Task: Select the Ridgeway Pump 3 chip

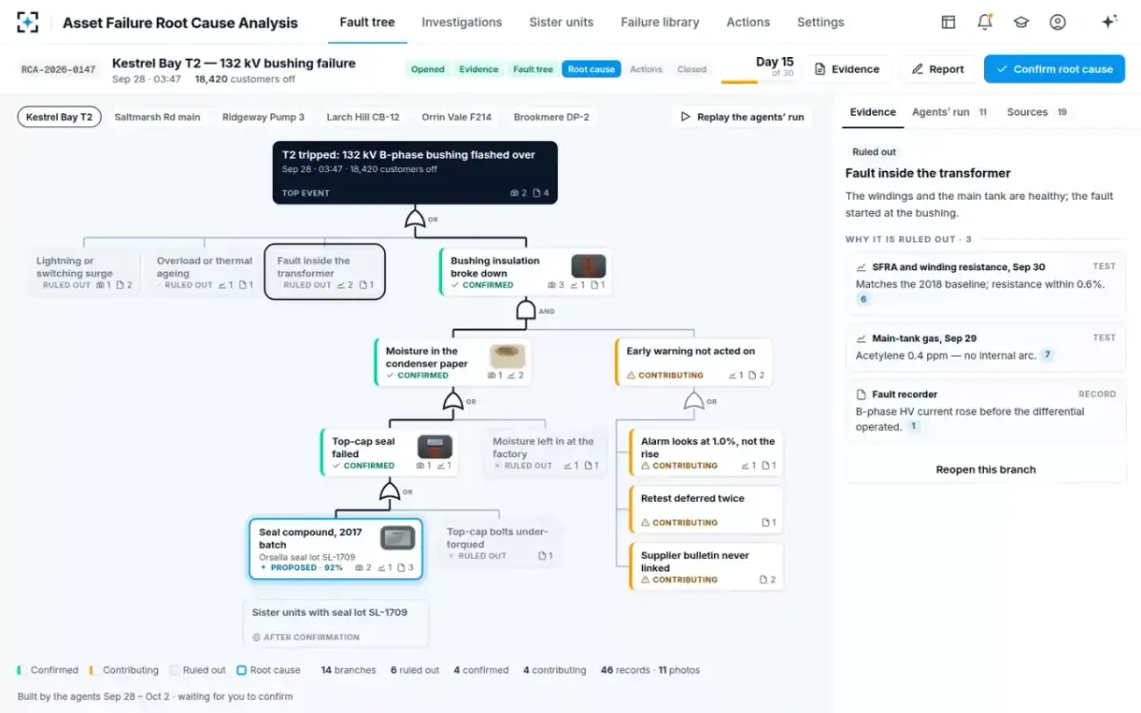Action: coord(263,117)
